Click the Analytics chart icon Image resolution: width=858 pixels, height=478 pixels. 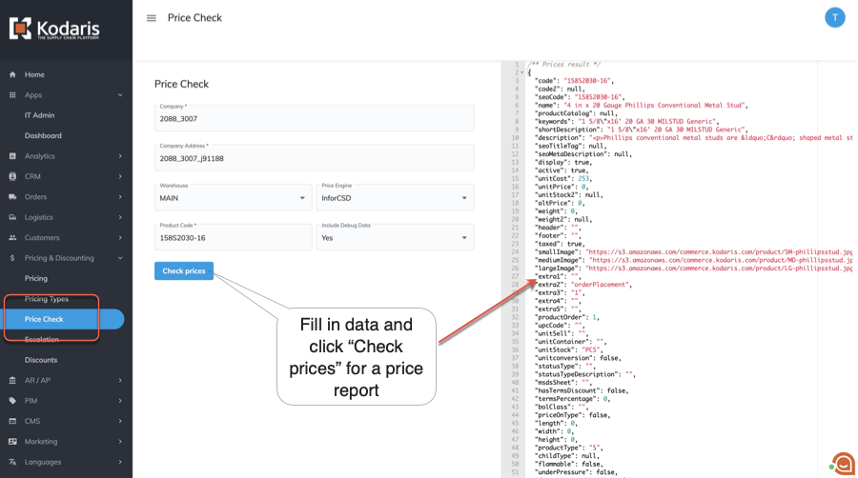tap(12, 156)
